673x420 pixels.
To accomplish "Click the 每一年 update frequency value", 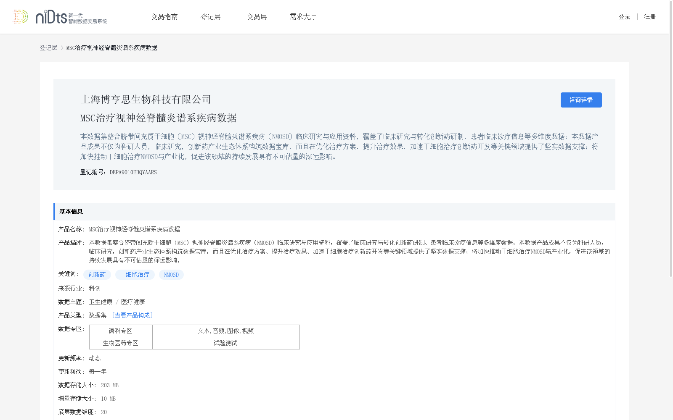I will click(x=98, y=372).
